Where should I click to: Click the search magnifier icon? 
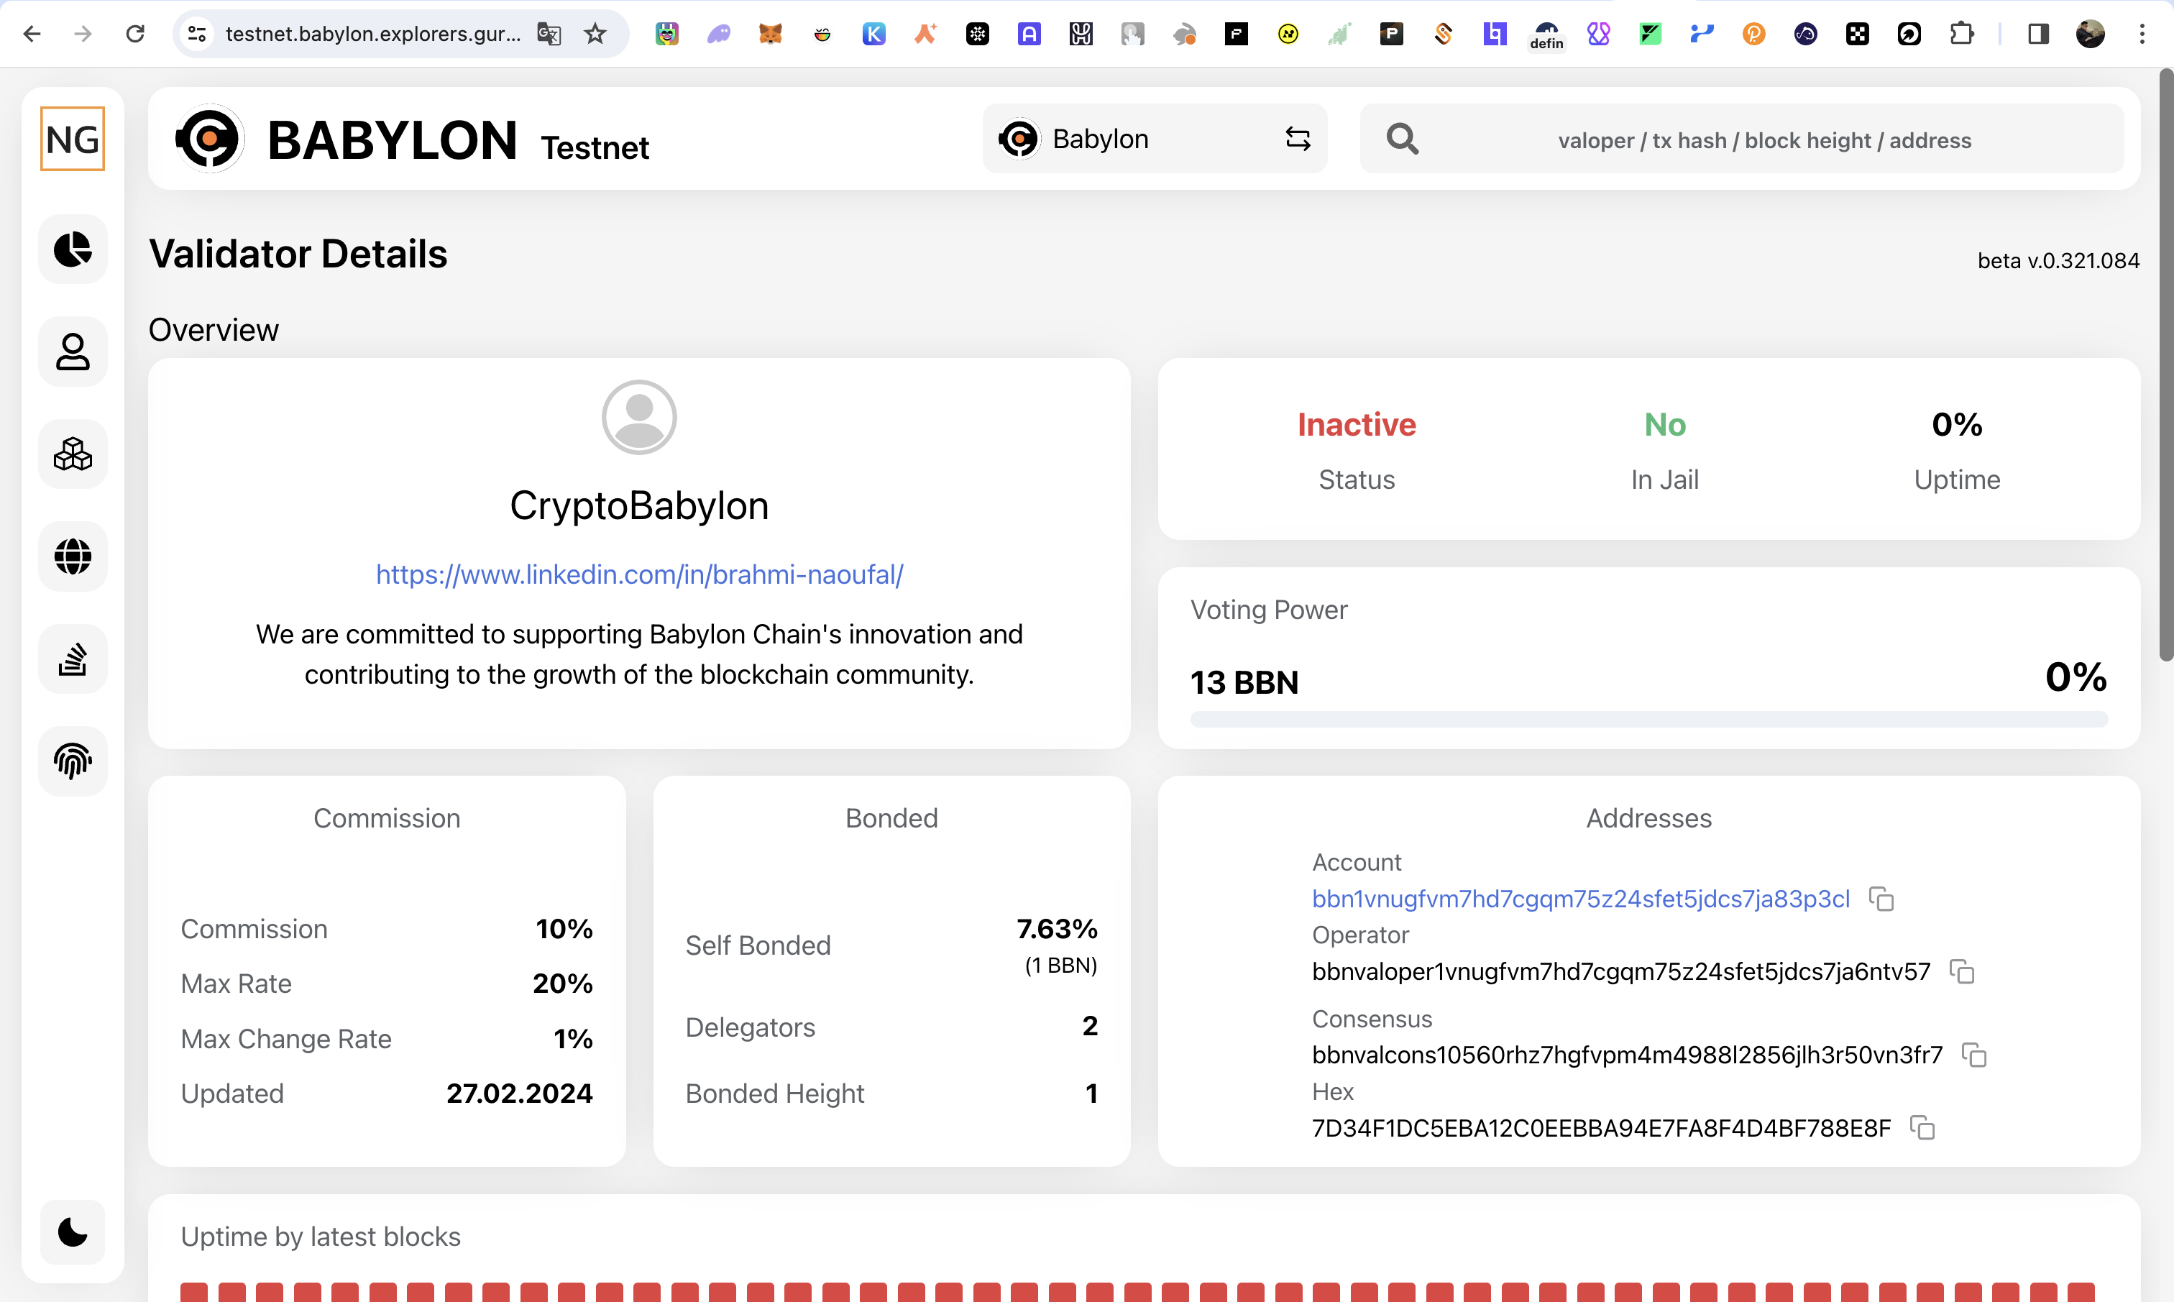point(1402,139)
